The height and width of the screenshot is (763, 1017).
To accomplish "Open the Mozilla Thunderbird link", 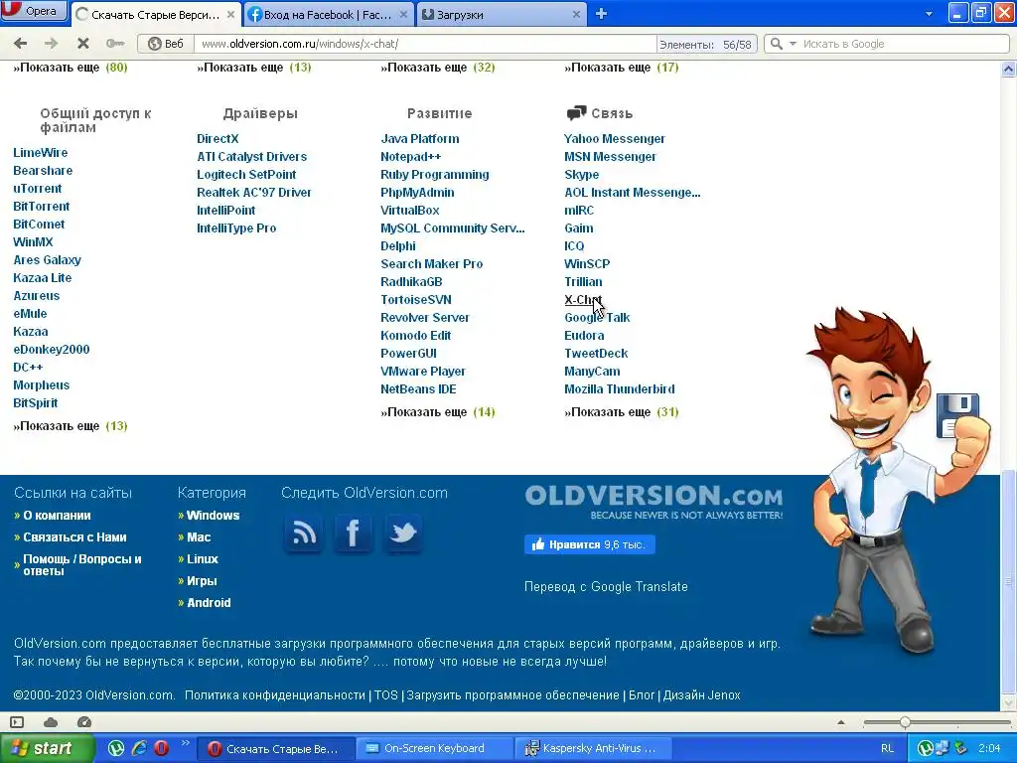I will 620,389.
